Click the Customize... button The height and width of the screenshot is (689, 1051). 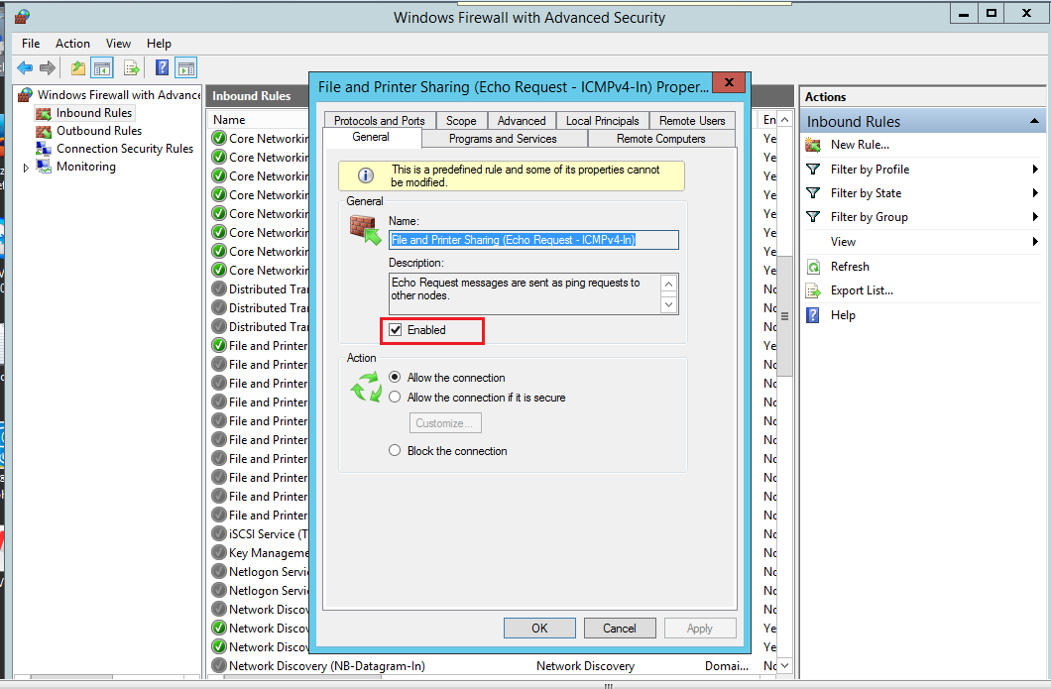point(445,423)
